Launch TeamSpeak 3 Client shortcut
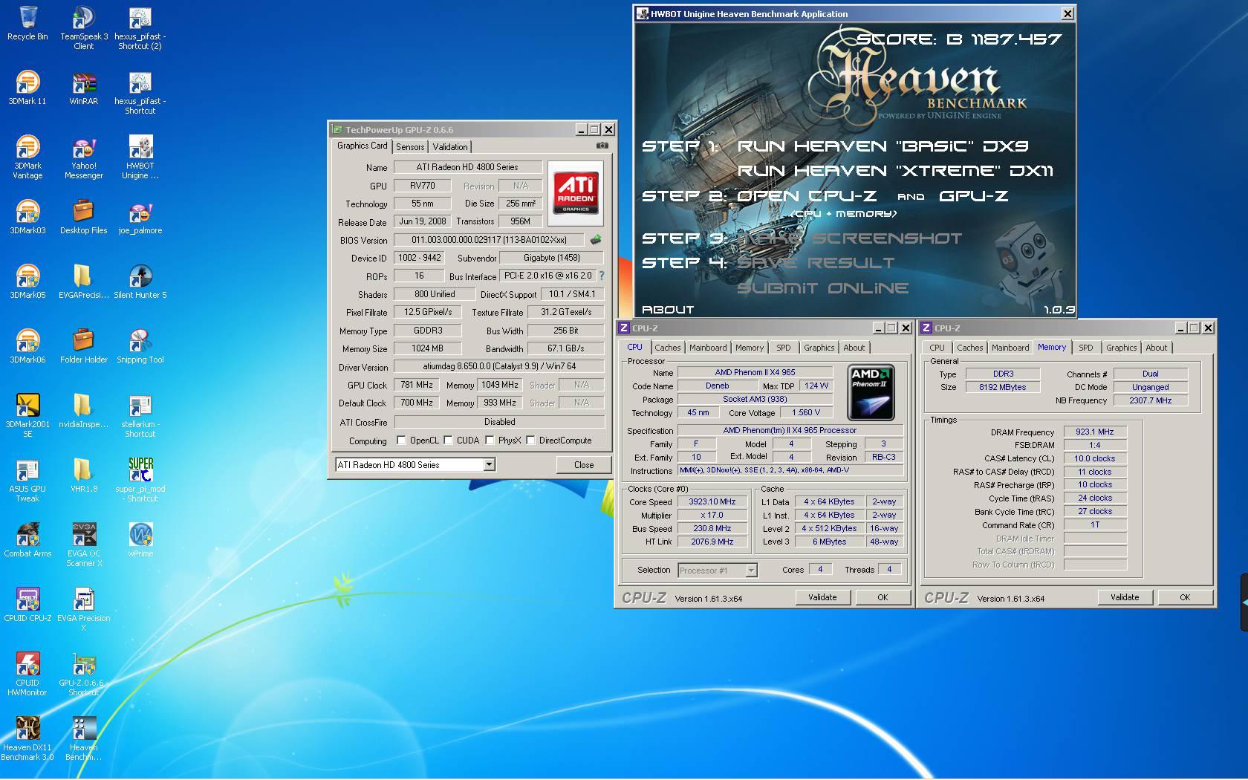1248x780 pixels. [84, 28]
